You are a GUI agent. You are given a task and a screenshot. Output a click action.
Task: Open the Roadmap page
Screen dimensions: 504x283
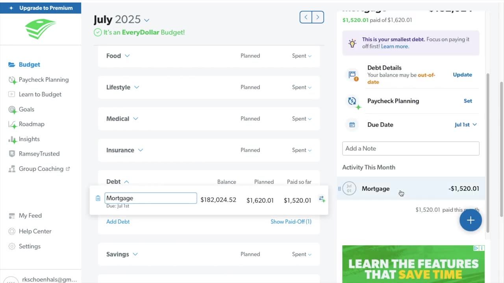click(26, 124)
